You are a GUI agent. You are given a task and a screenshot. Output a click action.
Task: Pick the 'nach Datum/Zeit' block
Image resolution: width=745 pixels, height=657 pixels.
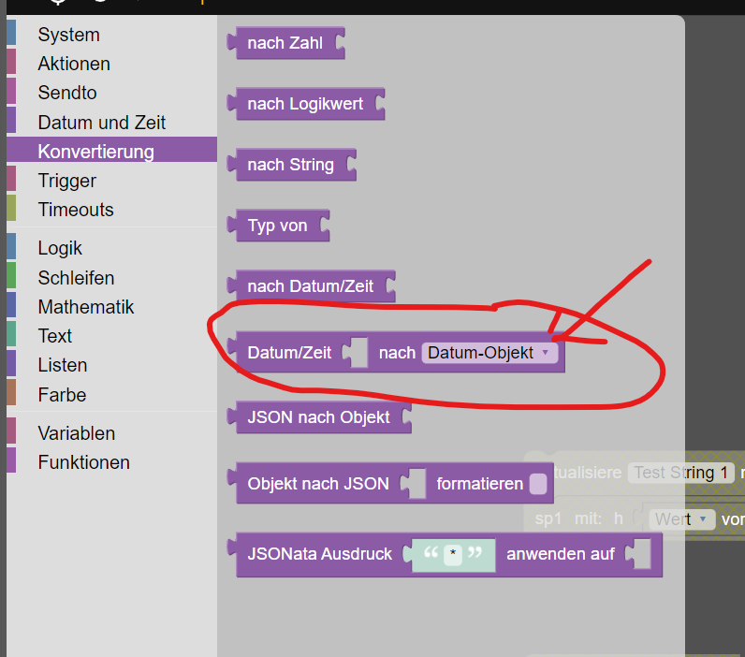(x=311, y=286)
